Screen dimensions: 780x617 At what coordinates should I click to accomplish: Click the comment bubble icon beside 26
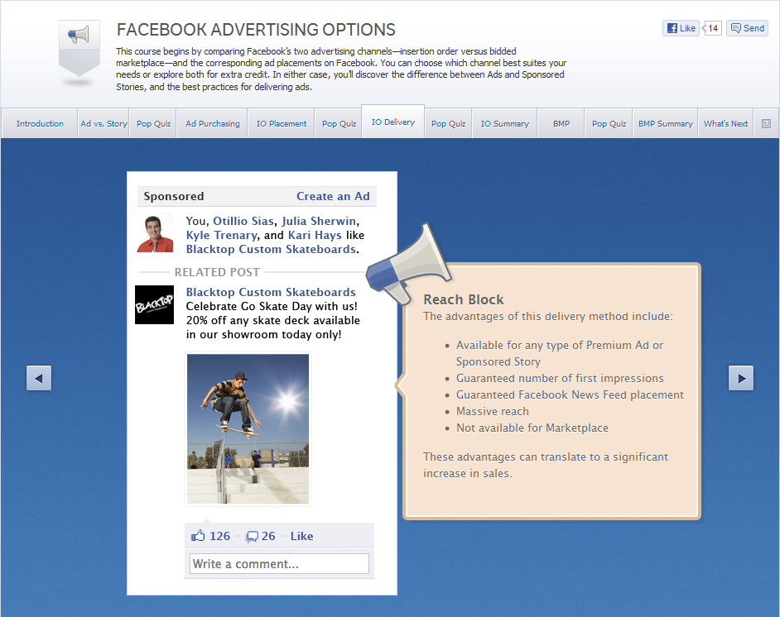point(253,537)
